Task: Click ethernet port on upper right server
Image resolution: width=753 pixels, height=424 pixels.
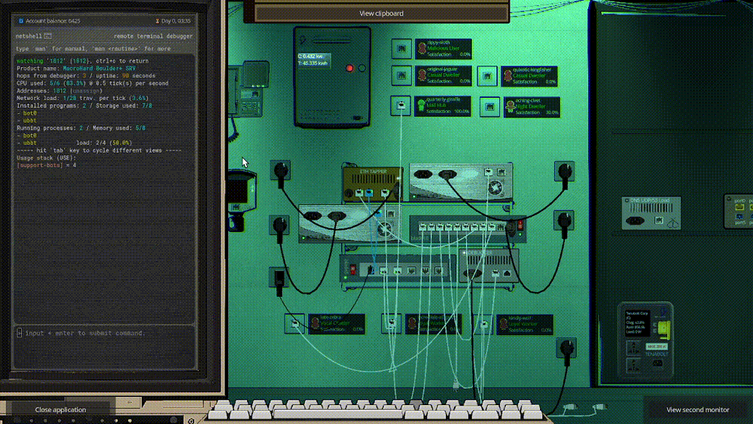Action: coord(489,172)
